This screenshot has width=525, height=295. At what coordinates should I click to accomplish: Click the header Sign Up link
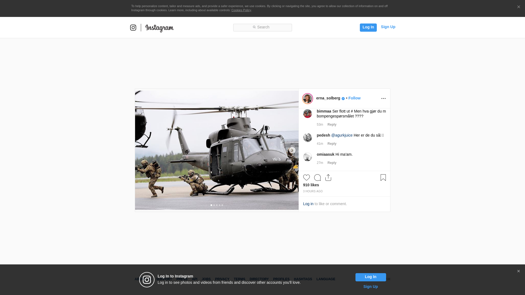point(388,27)
